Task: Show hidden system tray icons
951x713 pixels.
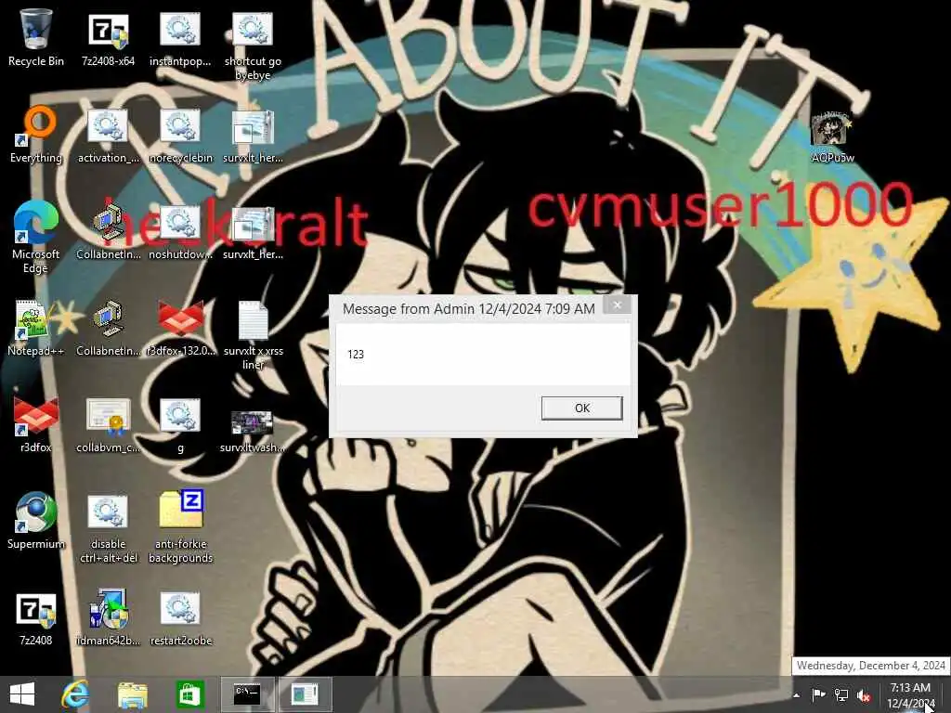Action: 796,695
